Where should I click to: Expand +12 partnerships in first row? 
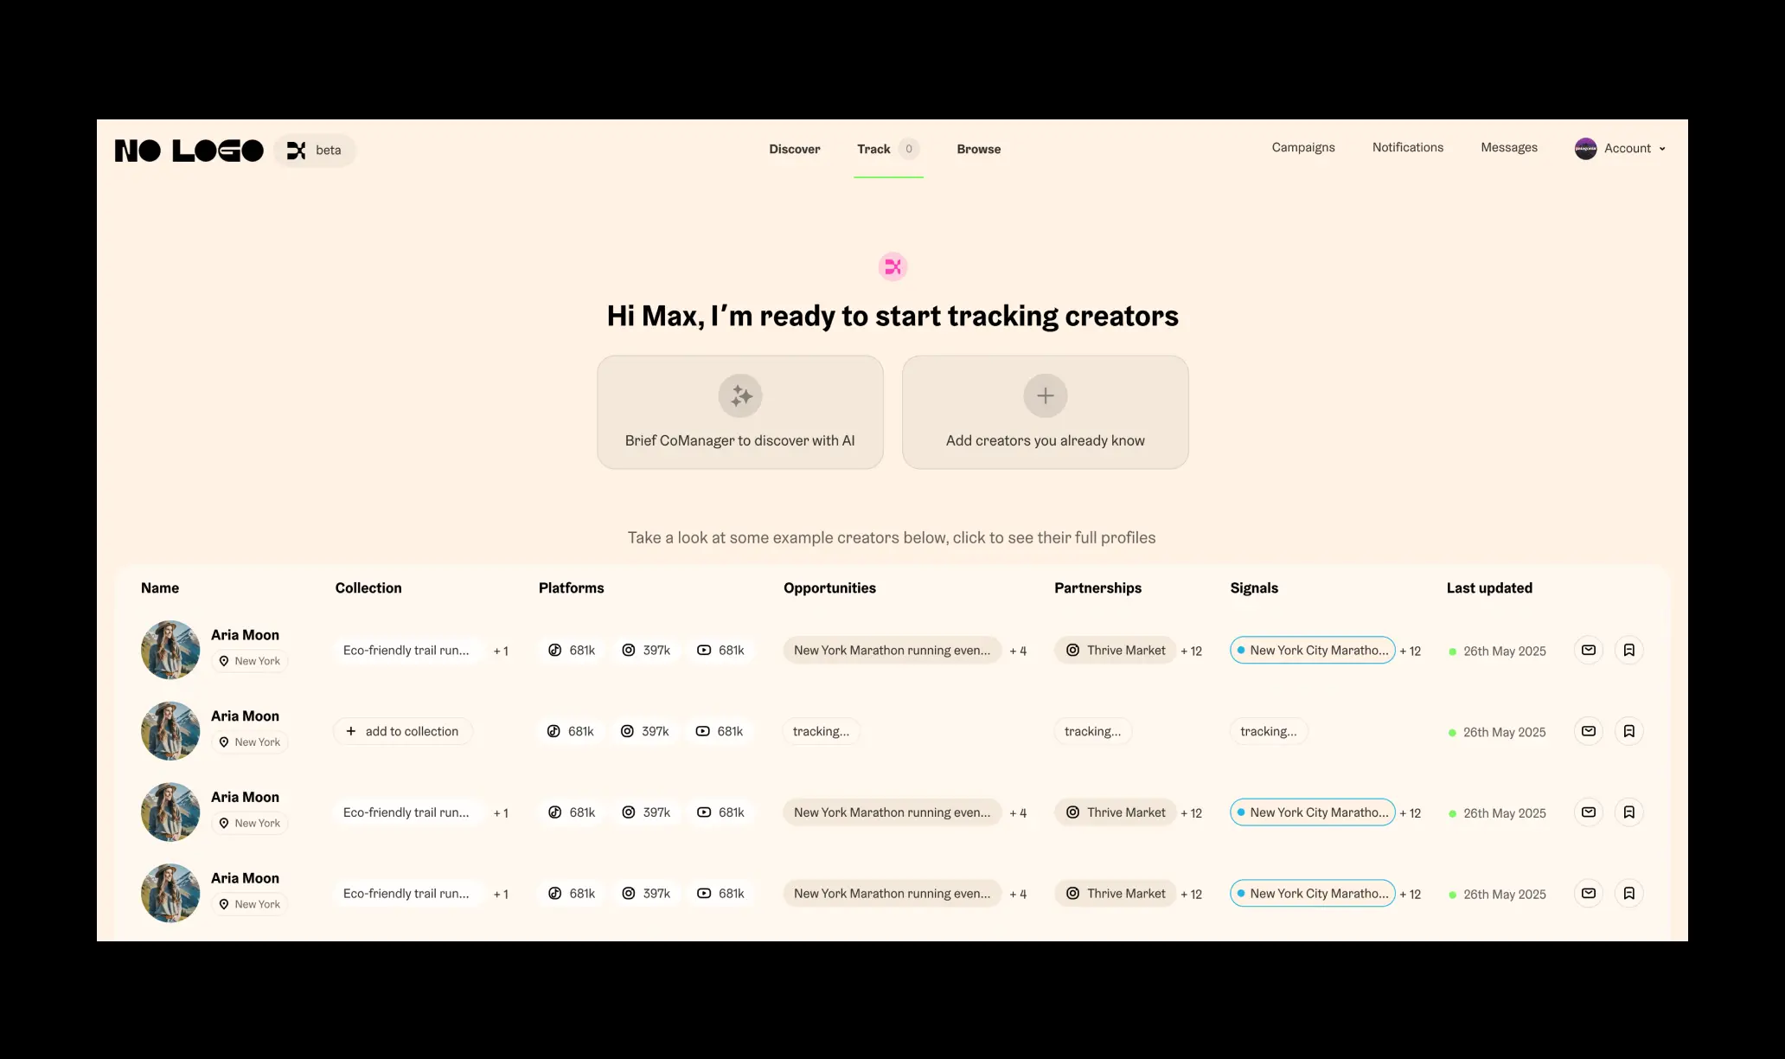tap(1191, 651)
